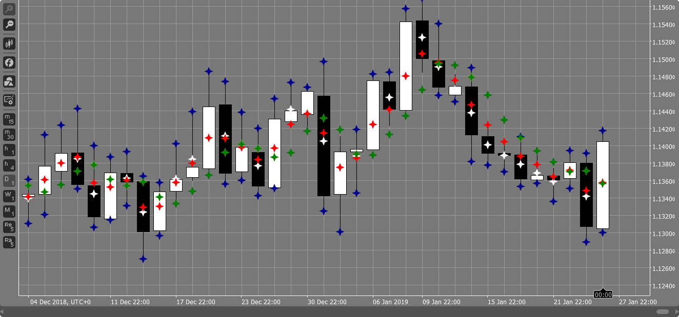
Task: Open the indicators function icon
Action: coord(9,62)
